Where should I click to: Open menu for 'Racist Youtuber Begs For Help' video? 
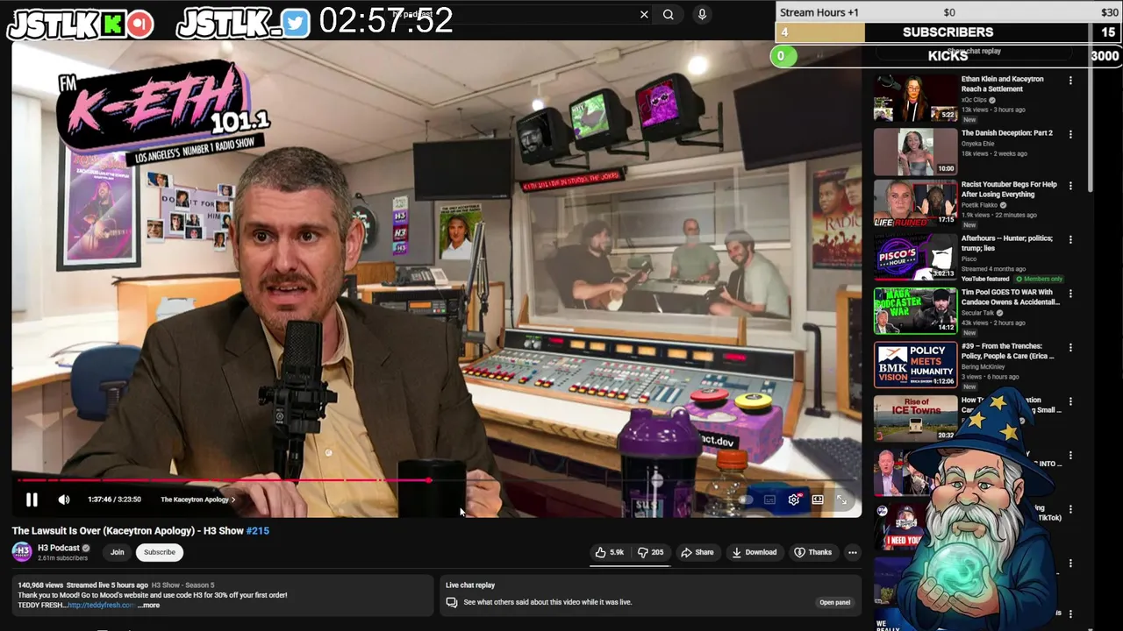(x=1070, y=186)
